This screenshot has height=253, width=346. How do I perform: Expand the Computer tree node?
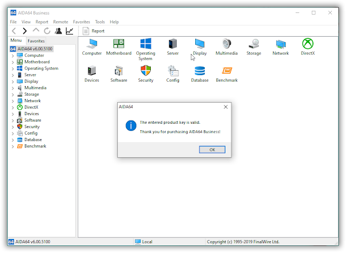13,56
